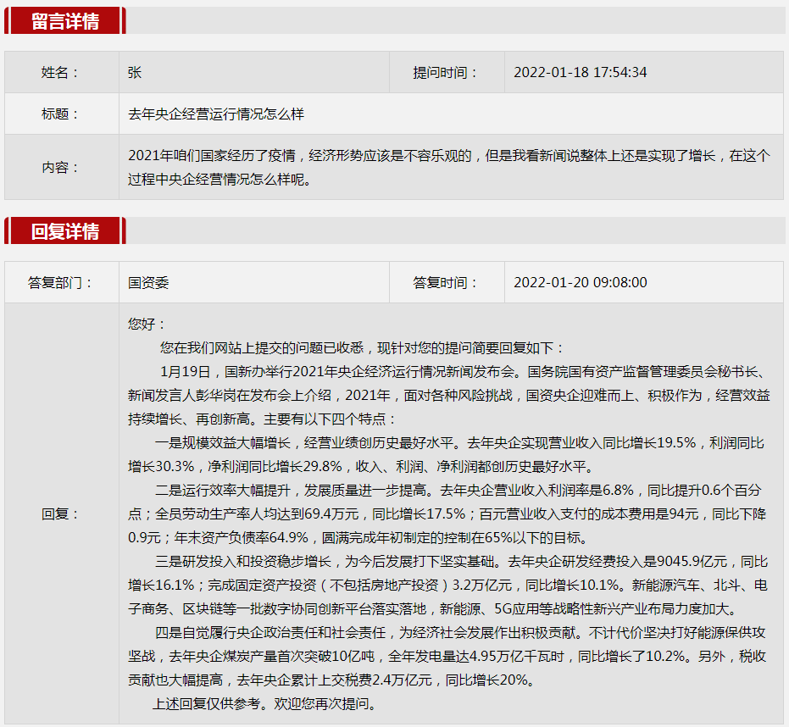
Task: Click the 提问时间 label cell
Action: (446, 73)
